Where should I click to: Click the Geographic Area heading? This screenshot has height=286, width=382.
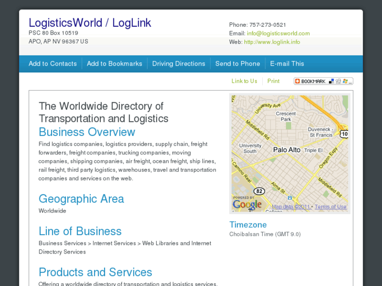click(81, 199)
